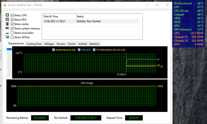Minimize the System Stability Test window
The width and height of the screenshot is (207, 124).
point(148,5)
